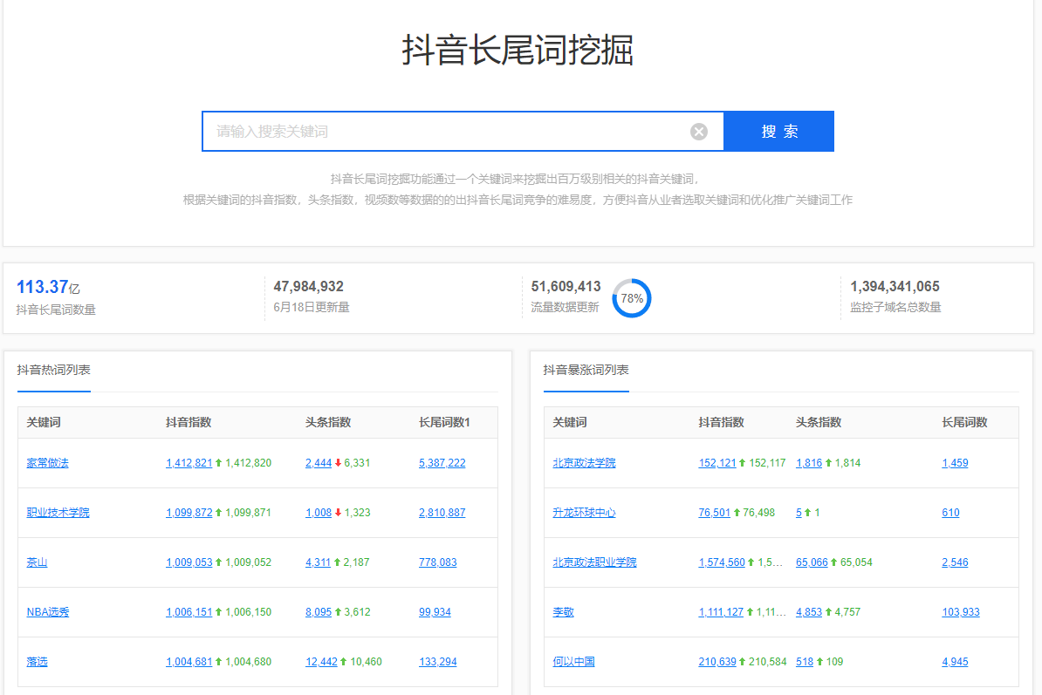Open keyword link 何以中国
The width and height of the screenshot is (1042, 695).
573,662
